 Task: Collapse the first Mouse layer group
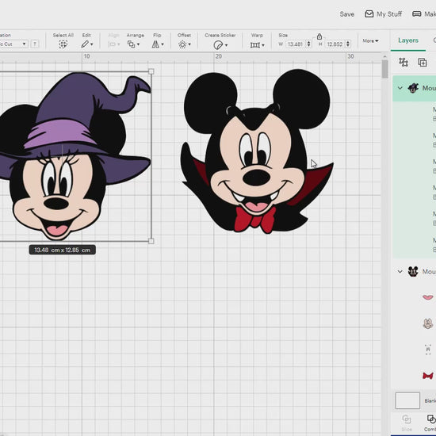[x=400, y=88]
